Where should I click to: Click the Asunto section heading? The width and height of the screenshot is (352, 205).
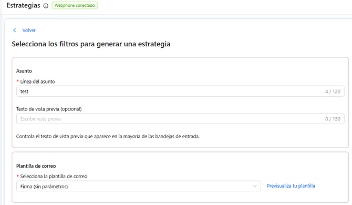pyautogui.click(x=24, y=71)
